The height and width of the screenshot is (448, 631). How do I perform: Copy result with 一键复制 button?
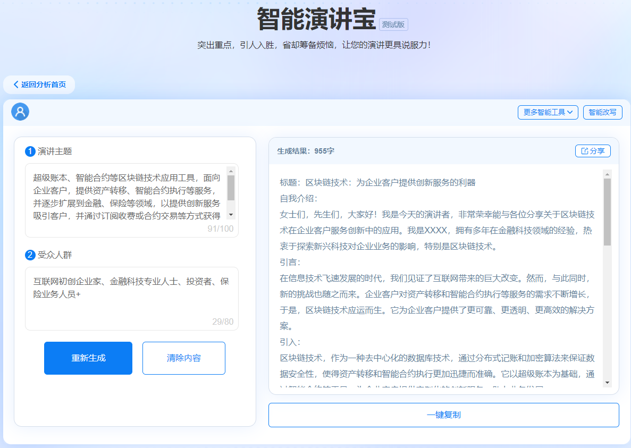tap(443, 415)
